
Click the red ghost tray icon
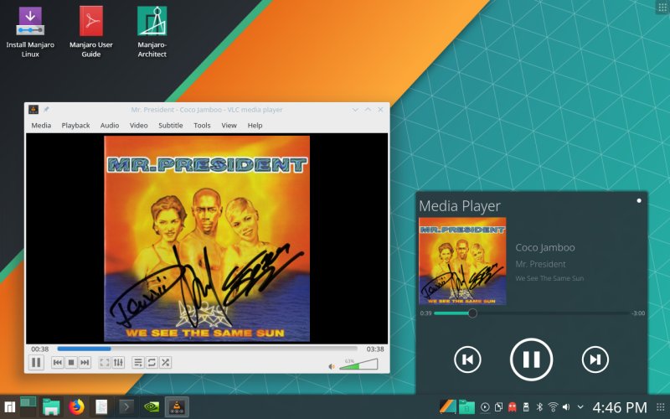pyautogui.click(x=513, y=407)
